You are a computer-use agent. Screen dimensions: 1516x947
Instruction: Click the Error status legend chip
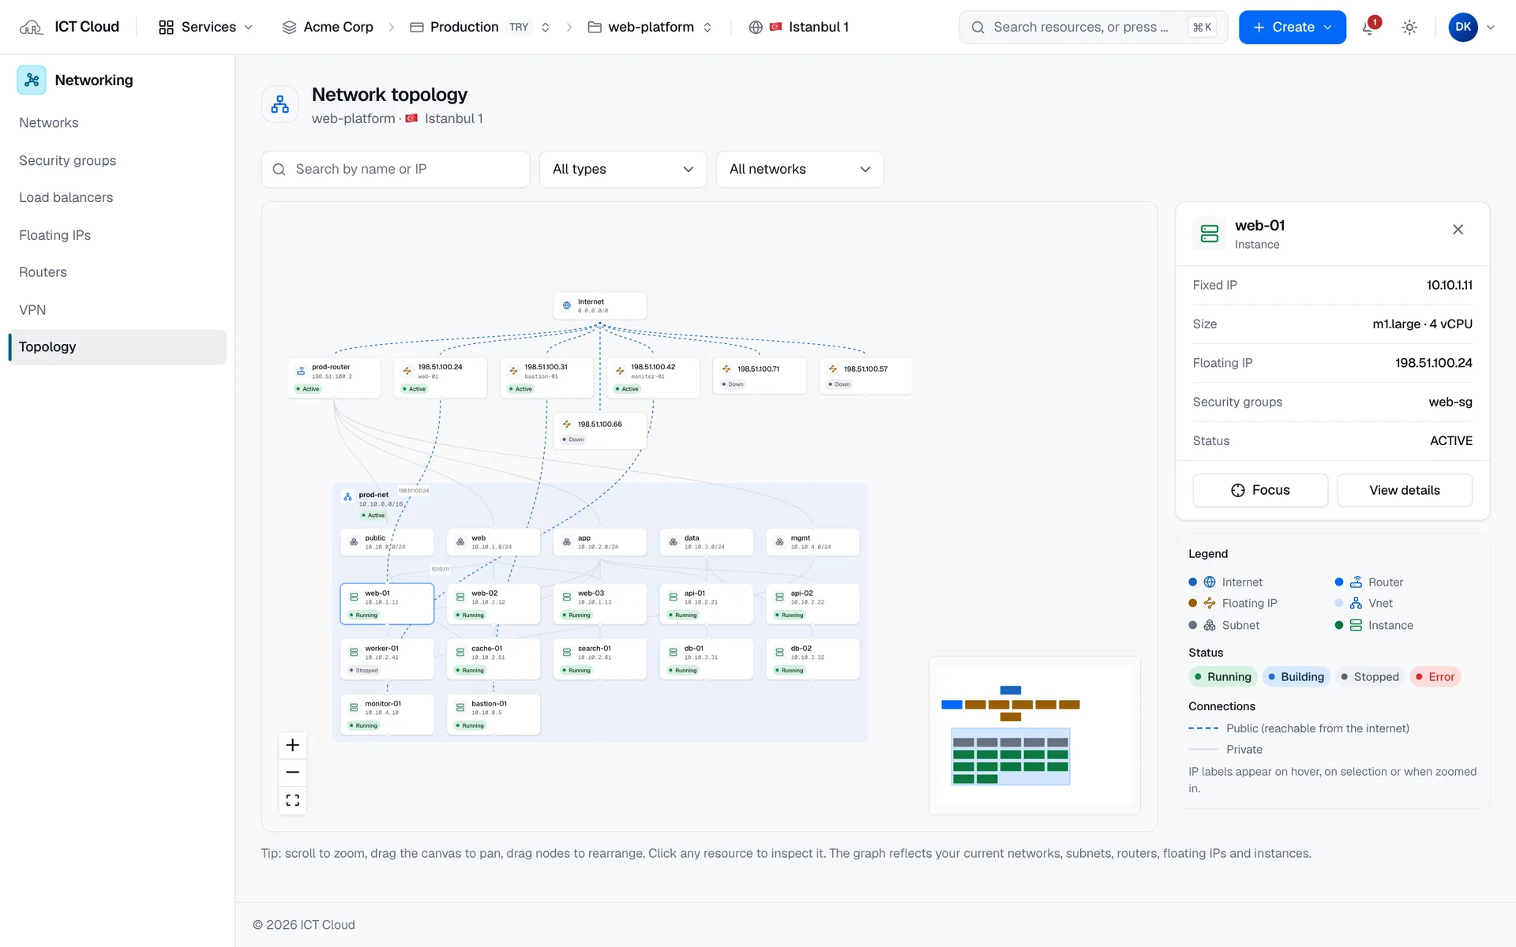(1435, 677)
